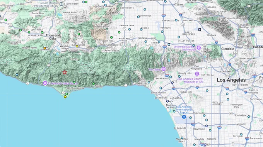The image size is (263, 147).
Task: Select the yellow marker at the Point Dume tip
Action: pyautogui.click(x=65, y=97)
